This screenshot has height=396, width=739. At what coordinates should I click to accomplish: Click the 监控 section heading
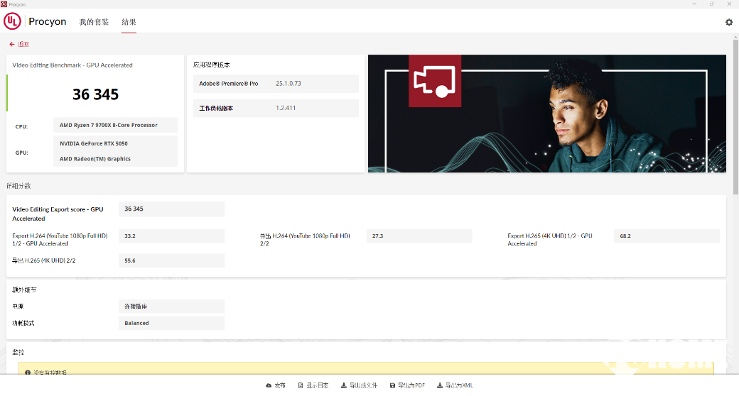point(18,352)
